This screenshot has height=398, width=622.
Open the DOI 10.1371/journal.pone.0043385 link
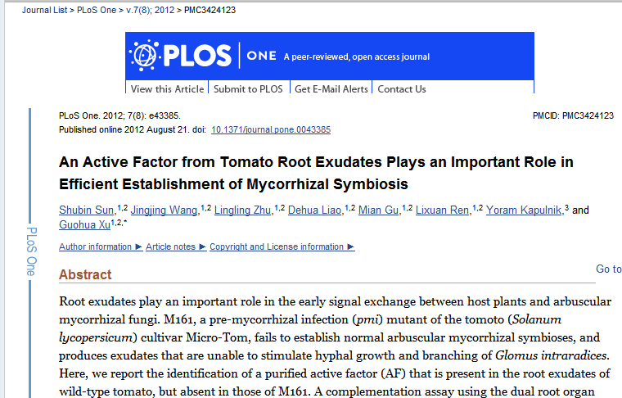[x=271, y=129]
